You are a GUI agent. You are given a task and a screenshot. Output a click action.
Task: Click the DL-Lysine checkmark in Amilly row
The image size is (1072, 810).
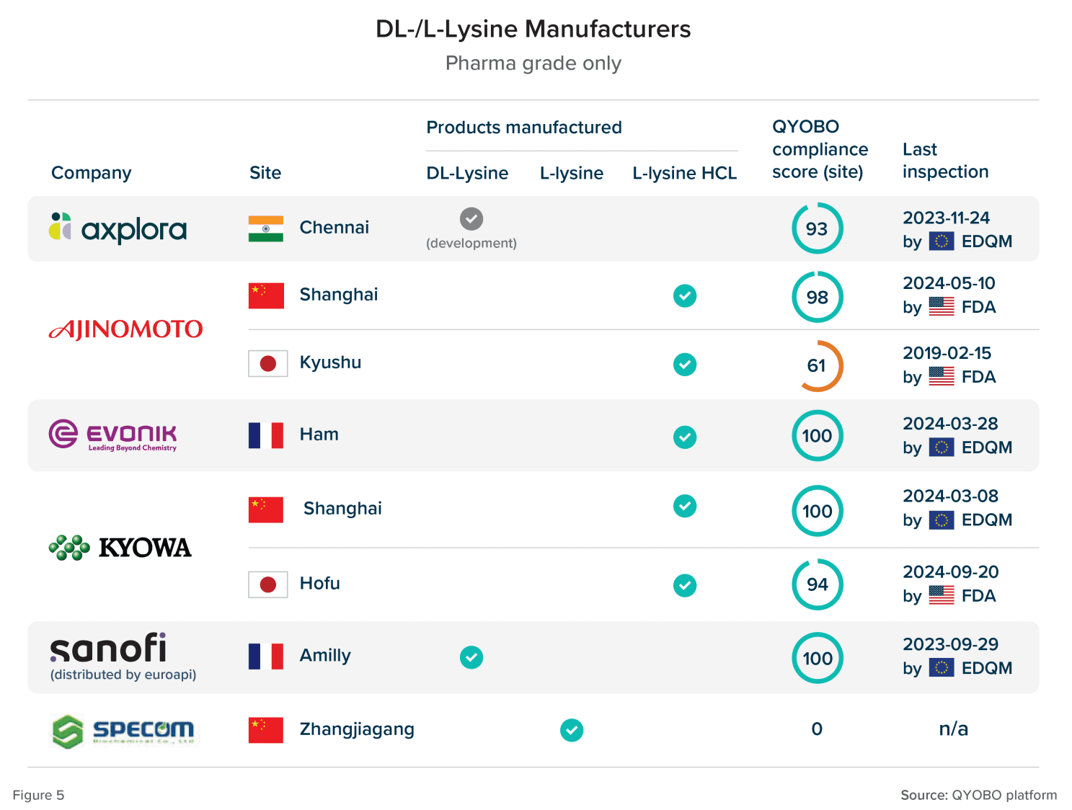[x=471, y=657]
